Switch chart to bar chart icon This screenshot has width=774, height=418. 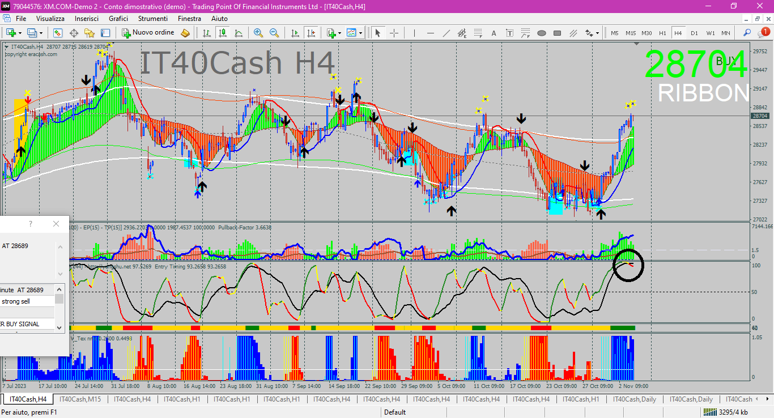[207, 33]
